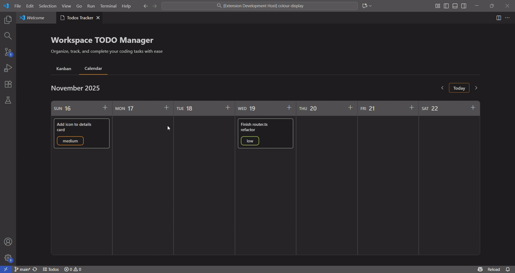The image size is (515, 273).
Task: Toggle the primary sidebar visibility
Action: 446,6
